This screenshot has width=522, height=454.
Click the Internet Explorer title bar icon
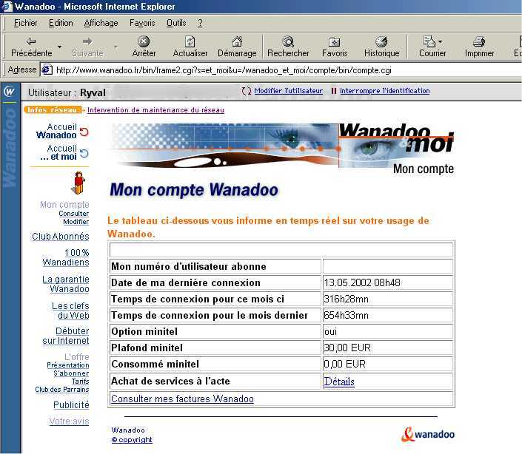click(x=7, y=7)
